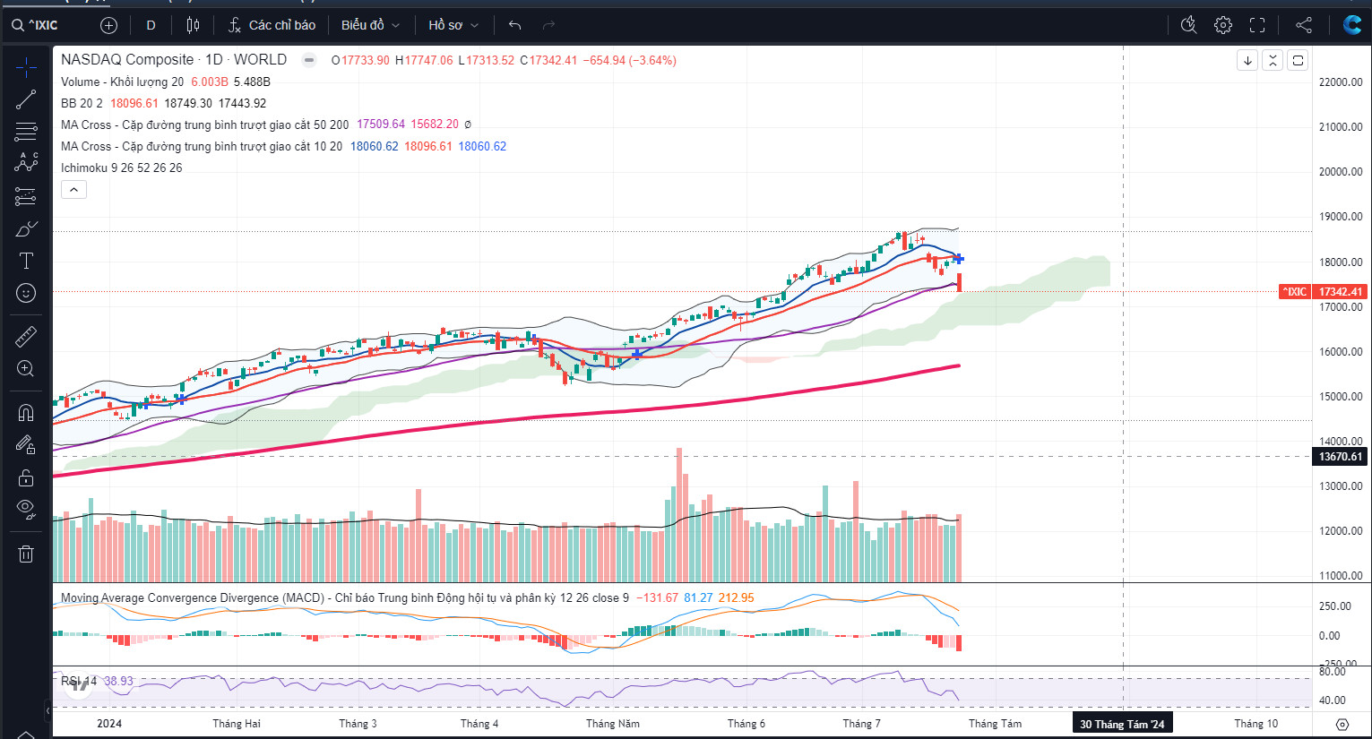Click the MACD 212.95 signal value

click(736, 597)
